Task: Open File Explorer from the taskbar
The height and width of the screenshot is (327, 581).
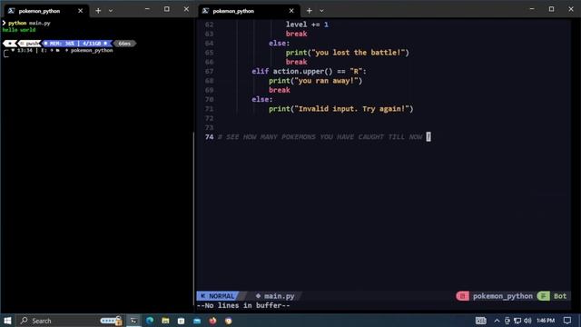Action: 165,321
